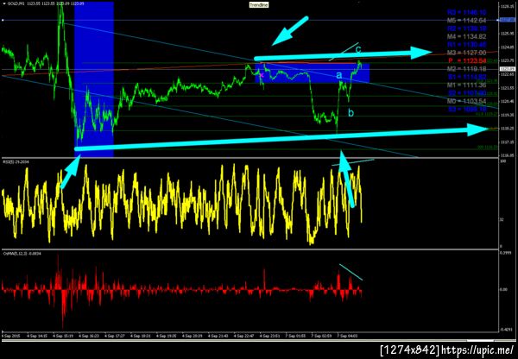Image resolution: width=518 pixels, height=359 pixels.
Task: Select the red P pivot point label
Action: (x=467, y=60)
